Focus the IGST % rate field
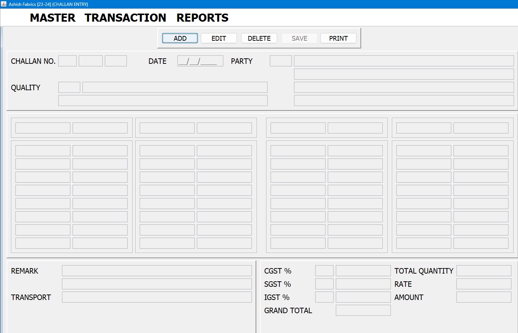This screenshot has width=518, height=333. [324, 297]
